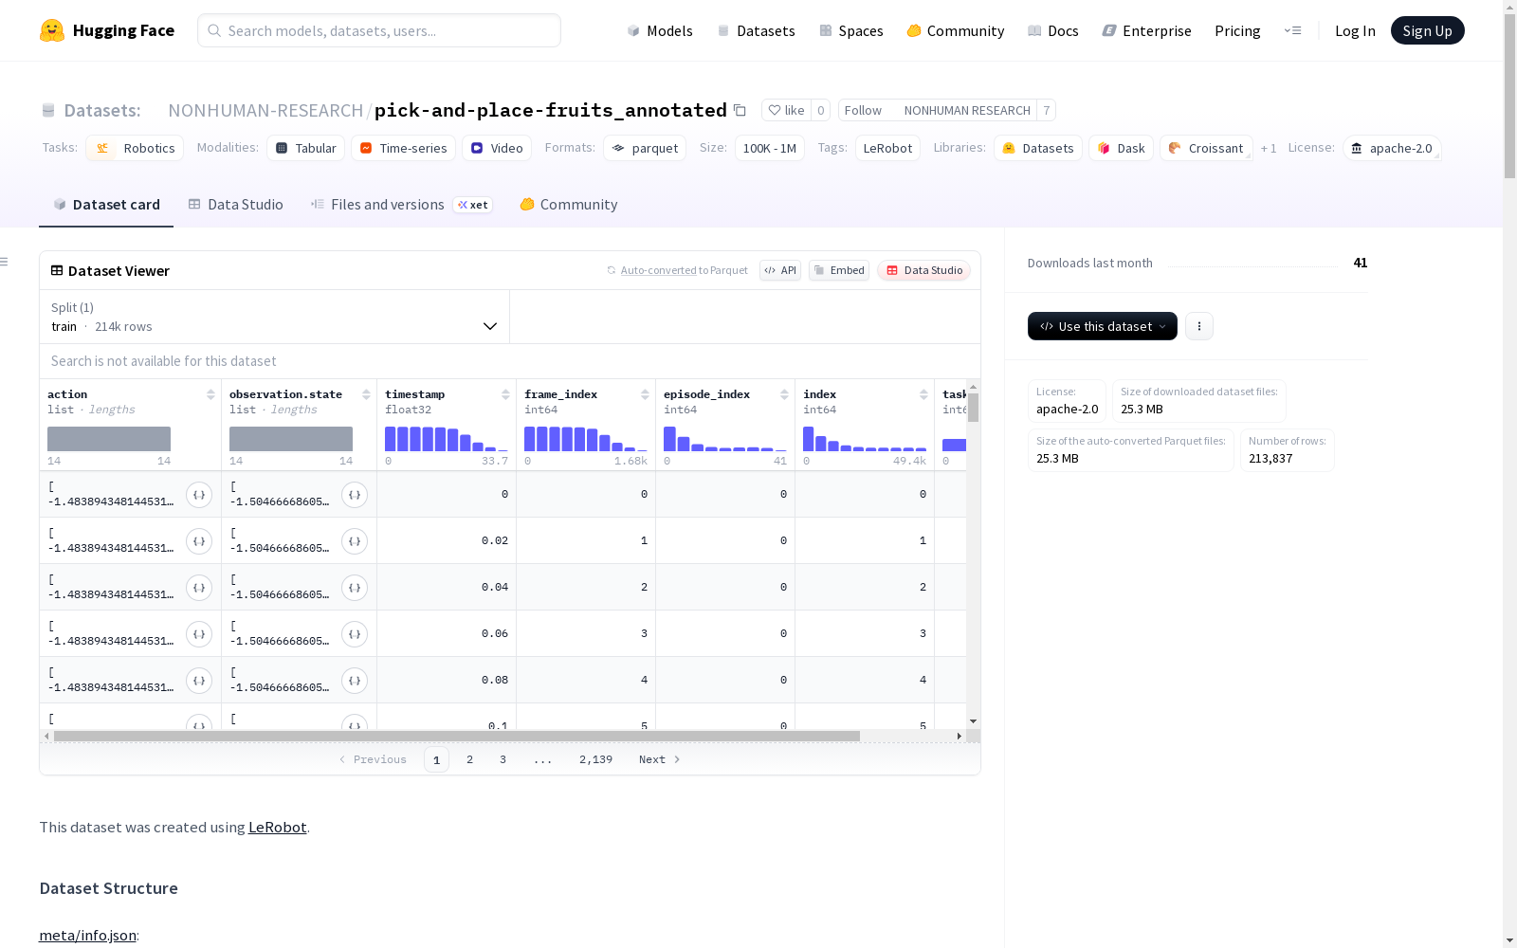Open Data Studio from the viewer header
1517x948 pixels.
[923, 270]
